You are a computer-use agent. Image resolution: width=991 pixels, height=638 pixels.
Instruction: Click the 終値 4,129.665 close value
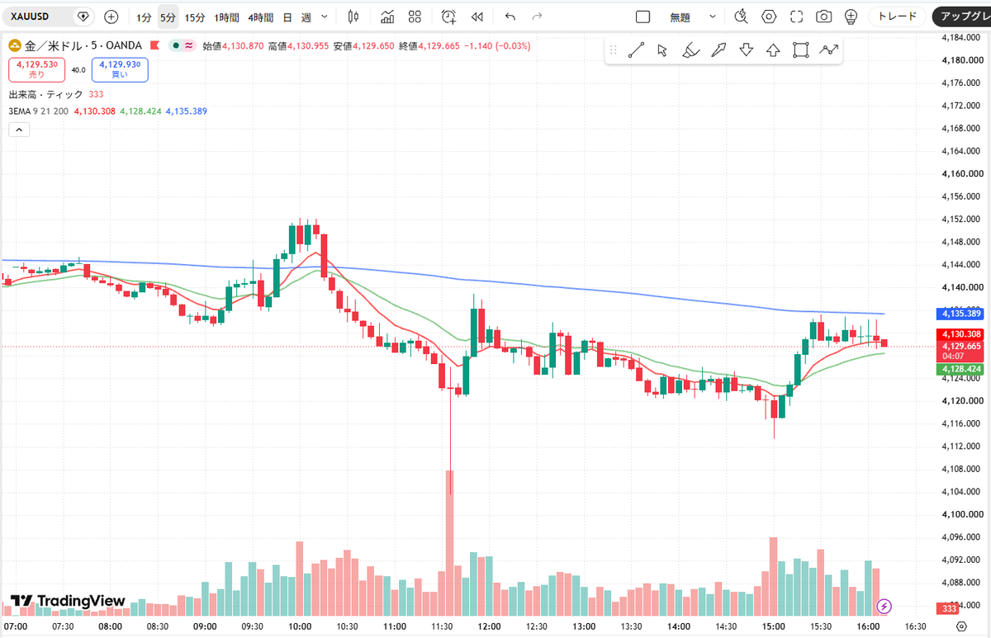point(429,45)
